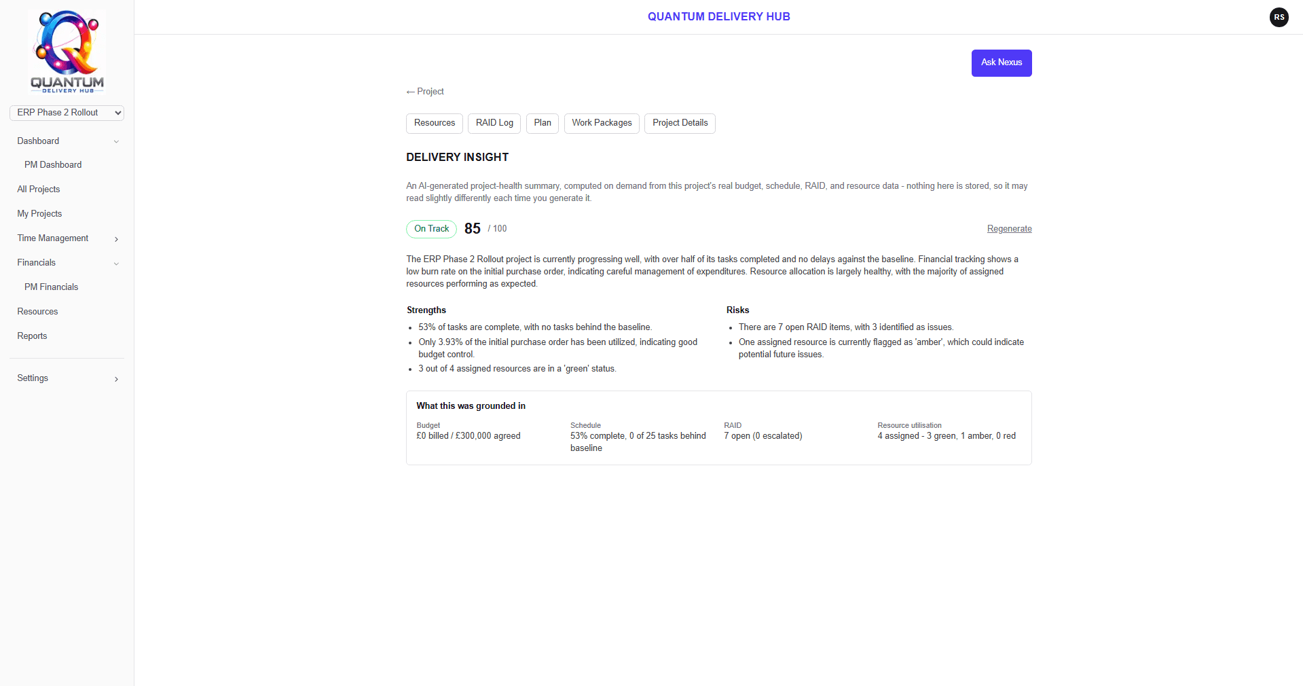Open PM Financials in the sidebar
1303x686 pixels.
point(52,287)
